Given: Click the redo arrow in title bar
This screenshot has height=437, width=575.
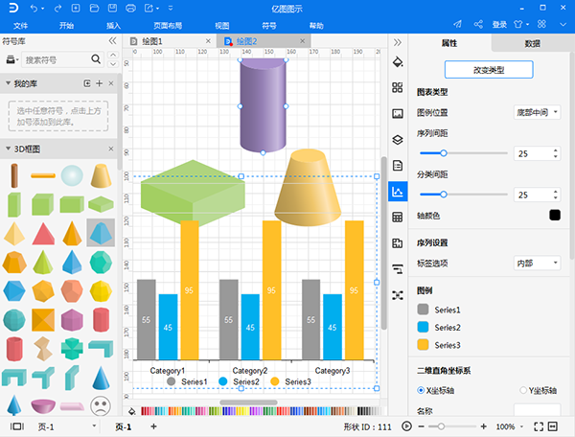Looking at the screenshot, I should coord(57,8).
